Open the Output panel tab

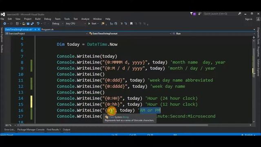pyautogui.click(x=66, y=129)
